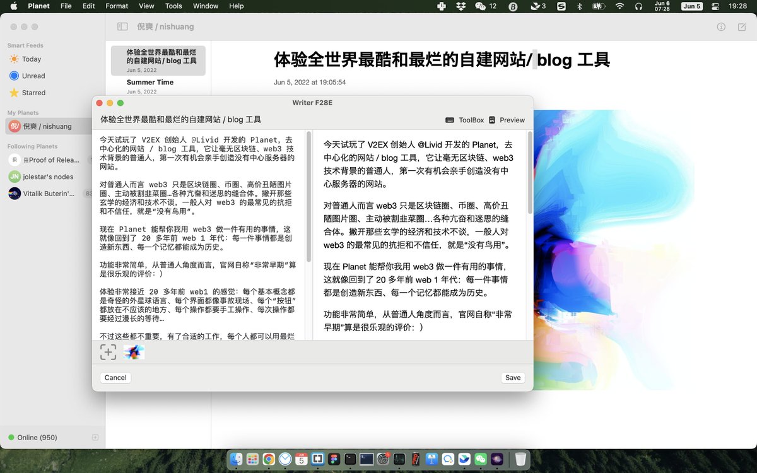Select the Unread feed icon
The image size is (757, 473).
coord(14,76)
